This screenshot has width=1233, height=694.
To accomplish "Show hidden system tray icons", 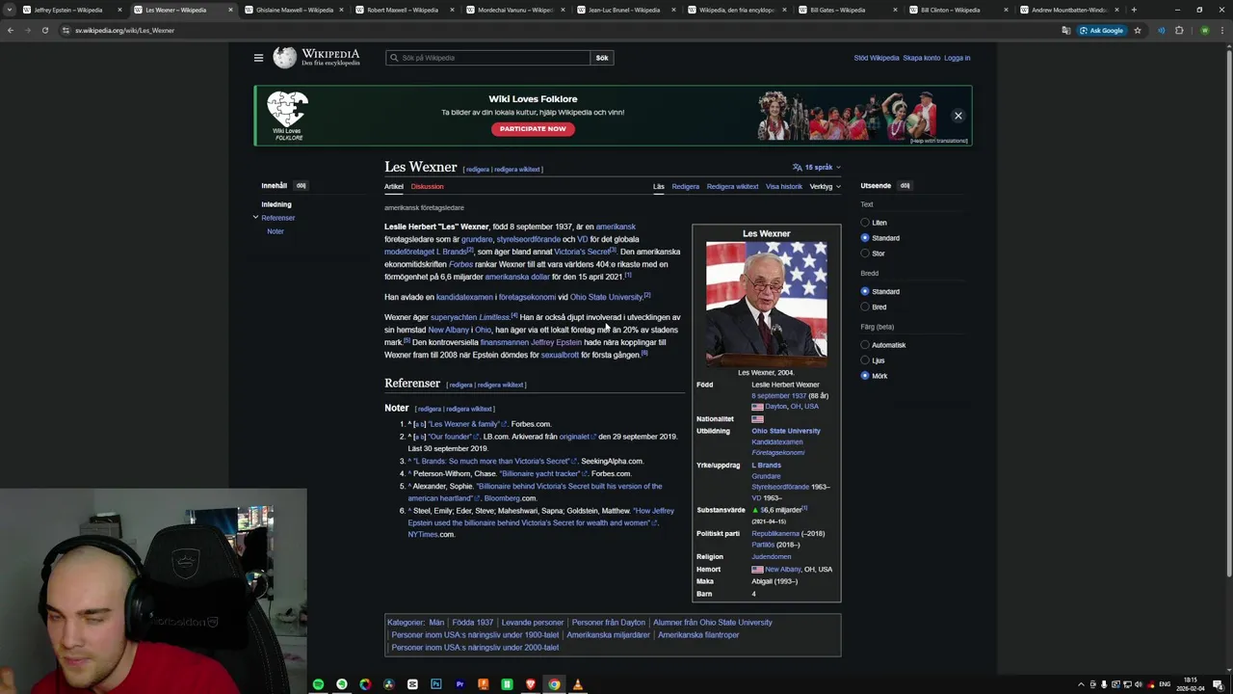I will point(1080,684).
